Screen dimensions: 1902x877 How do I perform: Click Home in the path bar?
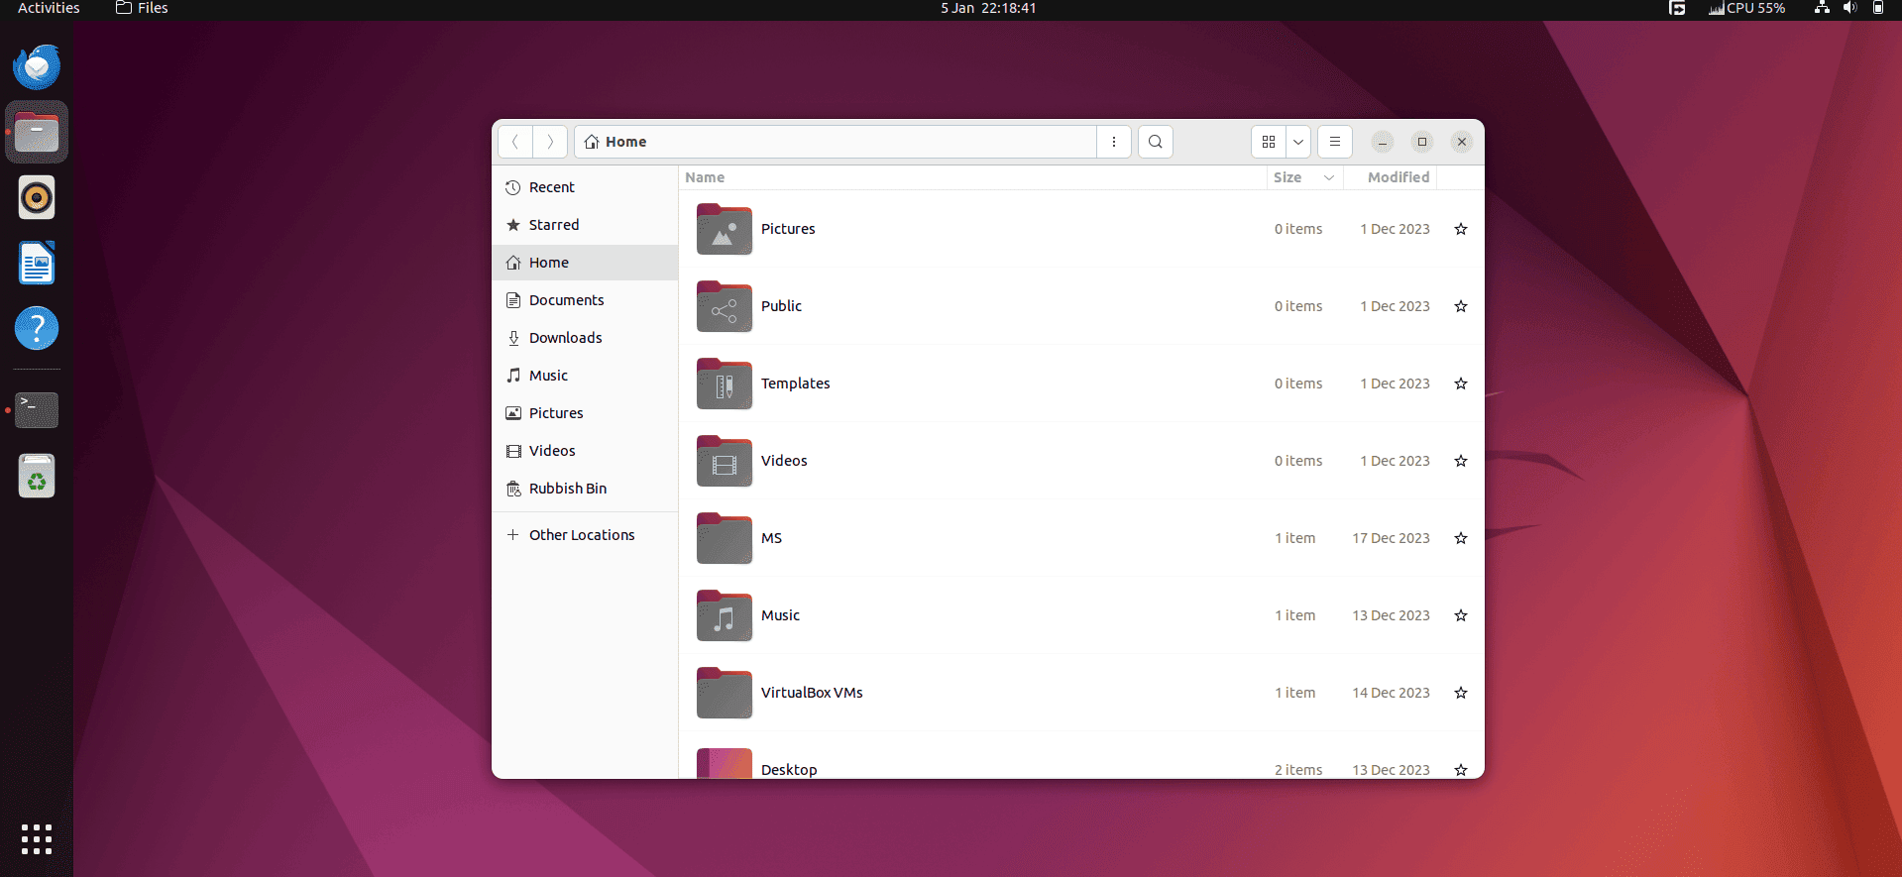pos(615,142)
